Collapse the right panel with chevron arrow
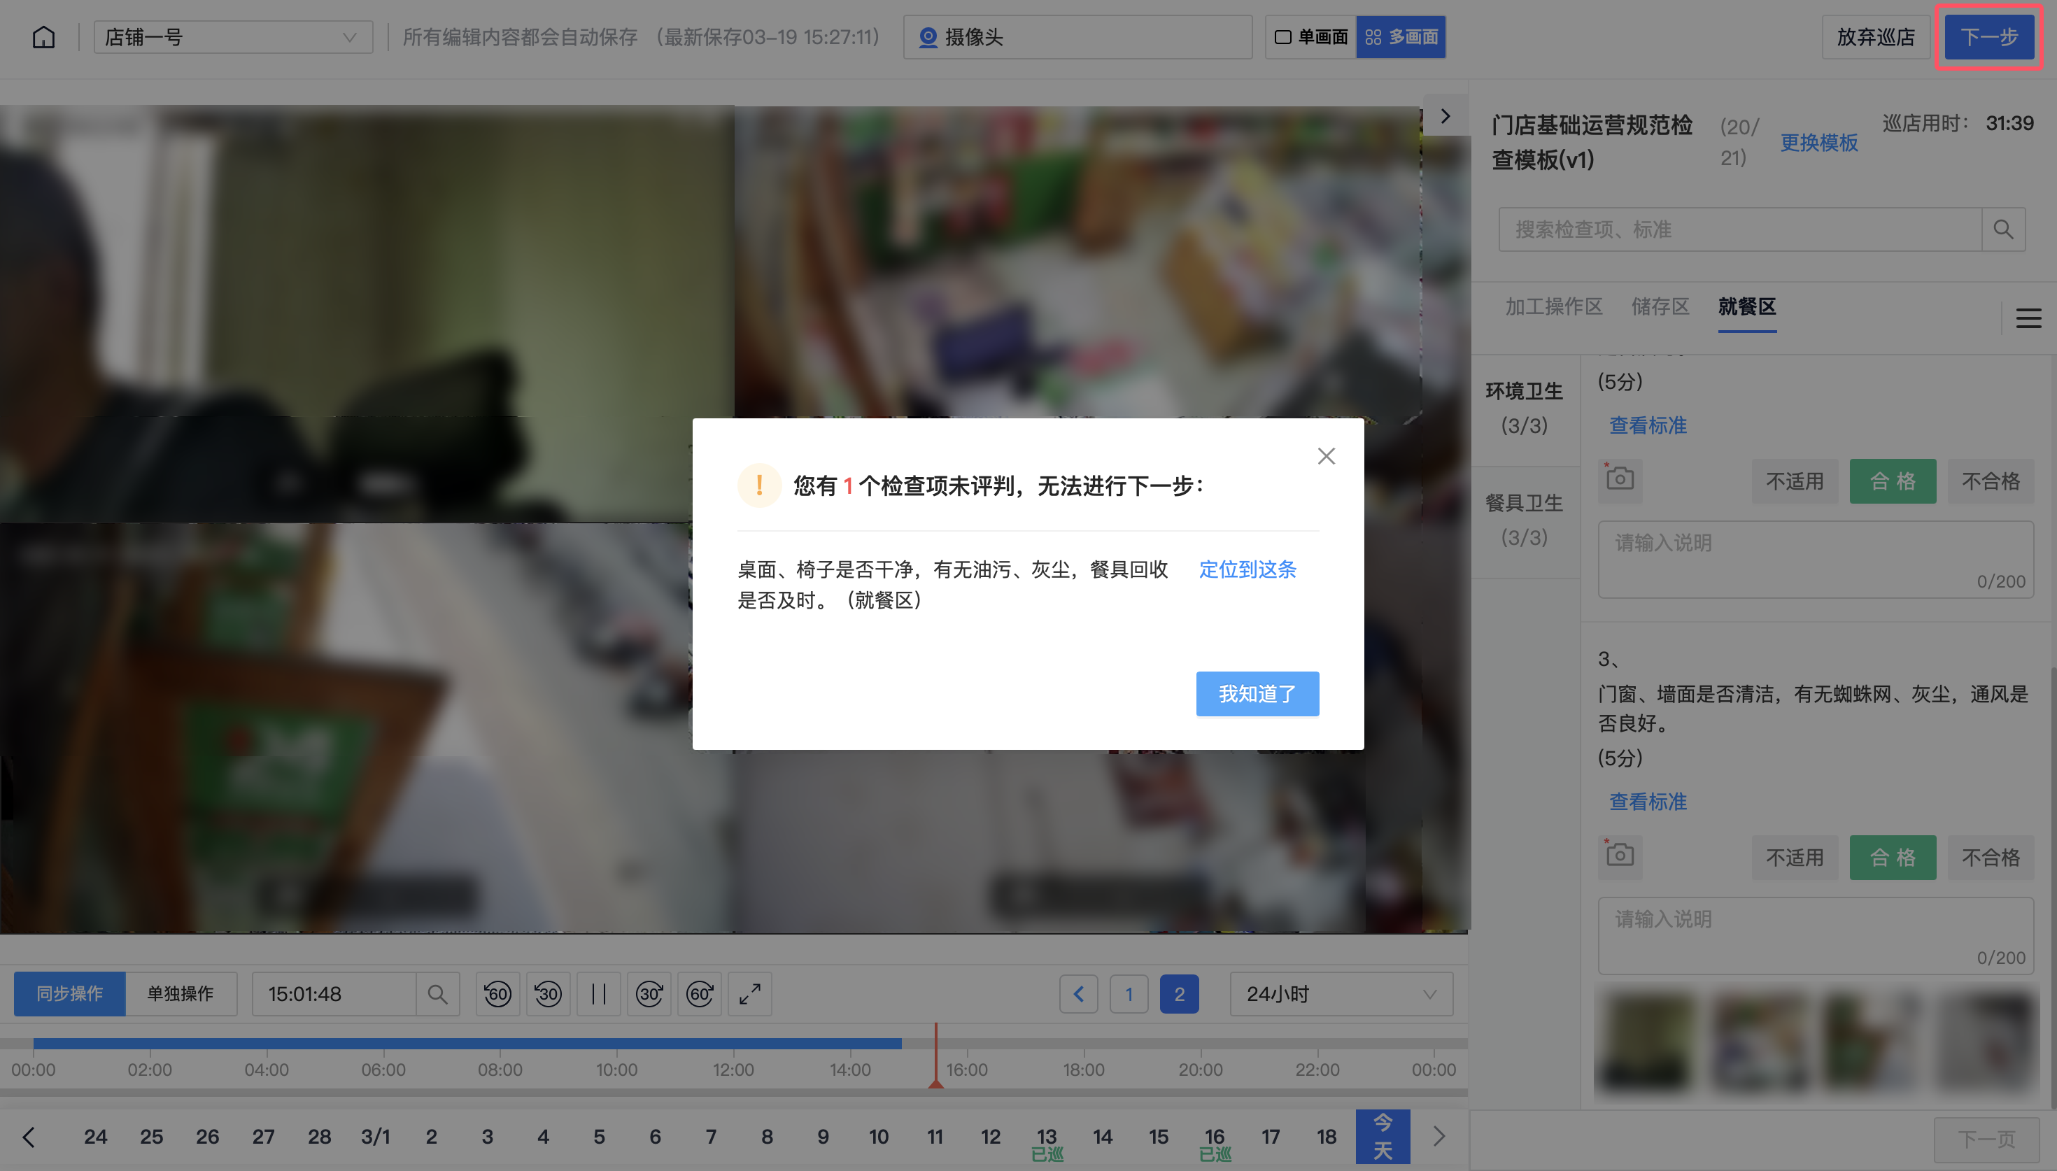 (x=1445, y=116)
